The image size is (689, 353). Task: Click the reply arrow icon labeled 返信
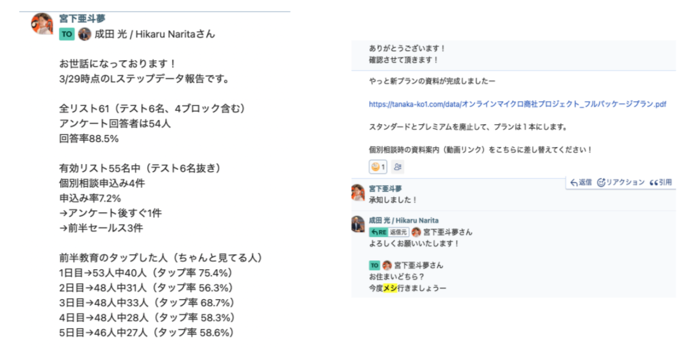tap(574, 183)
